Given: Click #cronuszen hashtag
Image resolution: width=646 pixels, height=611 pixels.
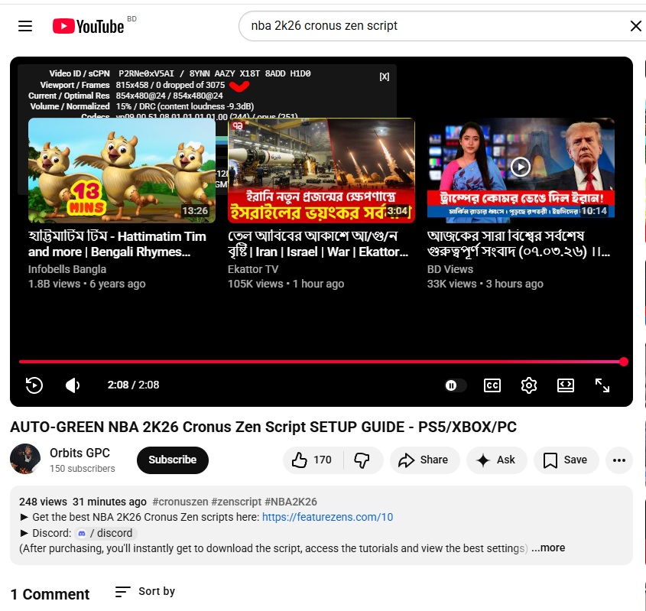Looking at the screenshot, I should click(180, 502).
